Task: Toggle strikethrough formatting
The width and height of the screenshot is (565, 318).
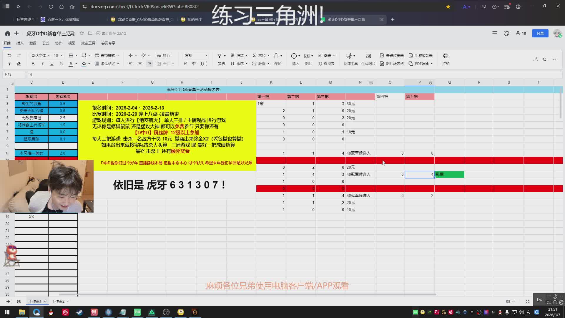Action: click(x=61, y=64)
